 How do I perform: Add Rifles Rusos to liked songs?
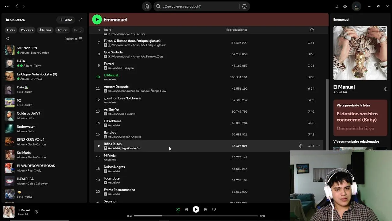coord(300,146)
